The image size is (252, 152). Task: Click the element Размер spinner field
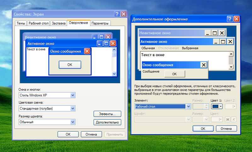pos(201,106)
